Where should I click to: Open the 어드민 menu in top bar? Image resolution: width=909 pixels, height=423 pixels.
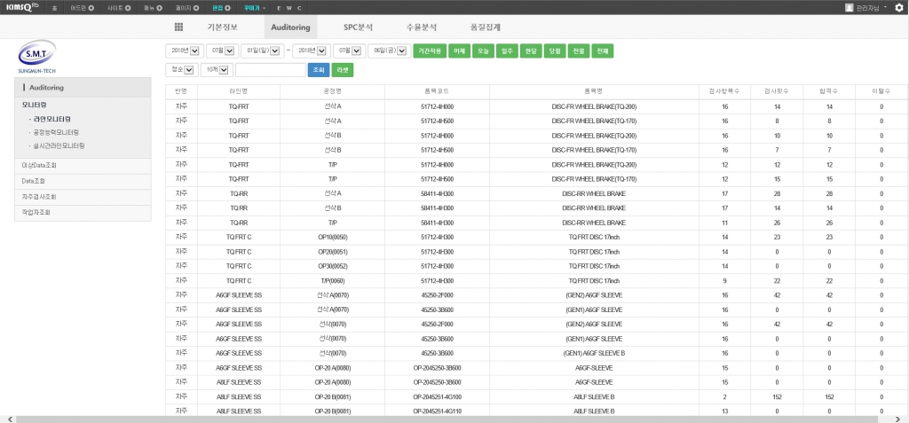coord(82,8)
